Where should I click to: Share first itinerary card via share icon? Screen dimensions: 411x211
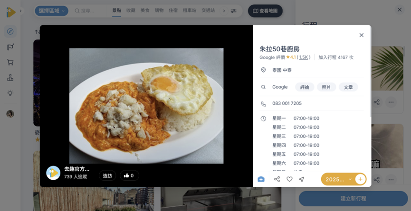click(x=377, y=102)
